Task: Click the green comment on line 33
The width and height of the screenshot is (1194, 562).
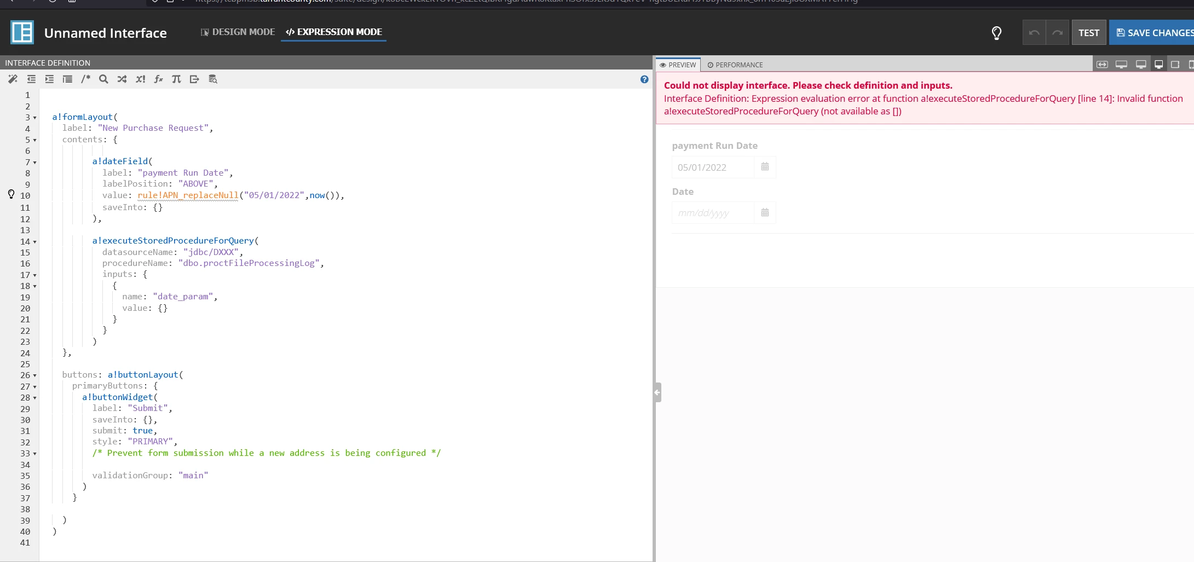Action: pos(267,453)
